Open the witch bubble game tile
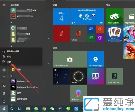This screenshot has height=112, width=135. (129, 34)
